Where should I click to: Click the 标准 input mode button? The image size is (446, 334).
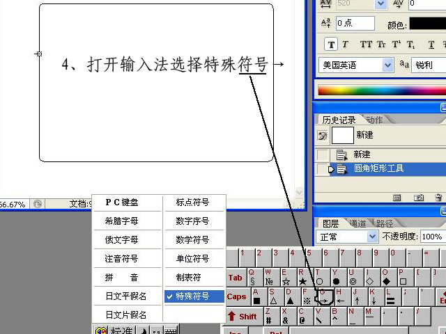[x=122, y=331]
